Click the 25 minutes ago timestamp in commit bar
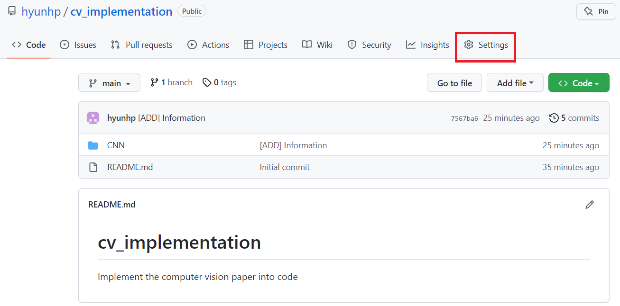 [x=511, y=118]
